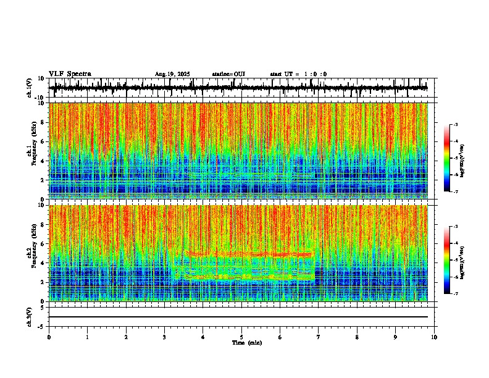Viewport: 489px width, 378px height.
Task: Click the "-3" label on ch.2 colorbar
Action: pos(456,227)
